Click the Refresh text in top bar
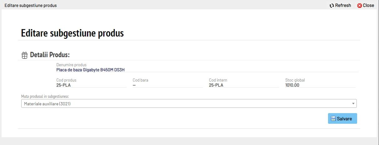 (x=343, y=5)
